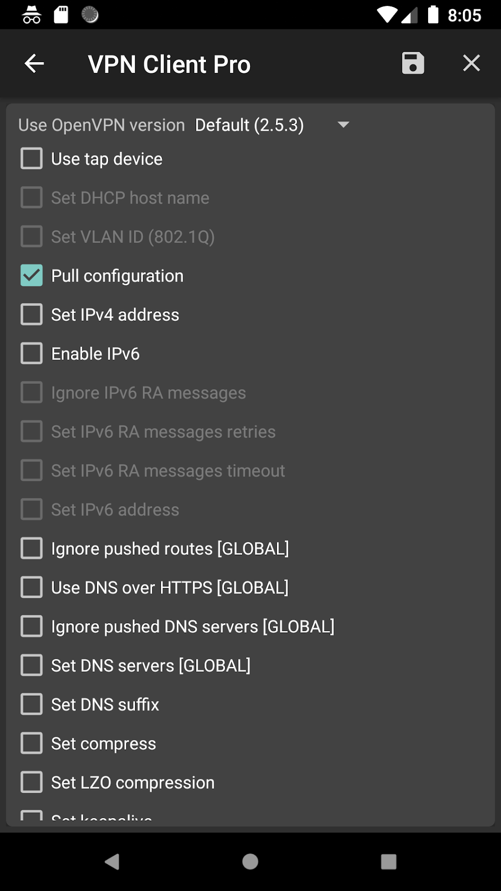Check the Set IPv4 address option

32,315
